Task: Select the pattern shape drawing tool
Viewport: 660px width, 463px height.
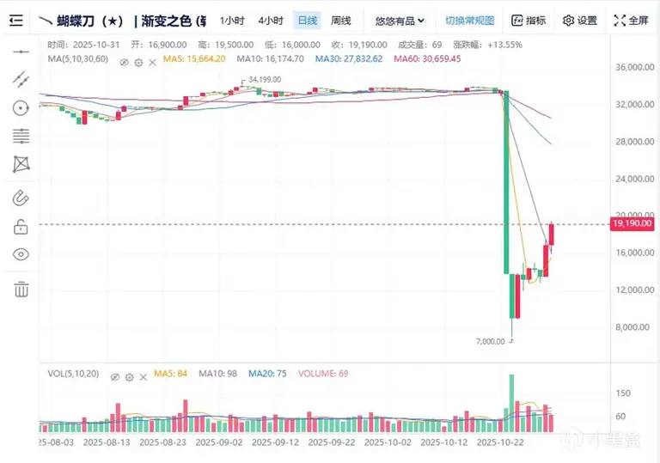Action: tap(21, 164)
